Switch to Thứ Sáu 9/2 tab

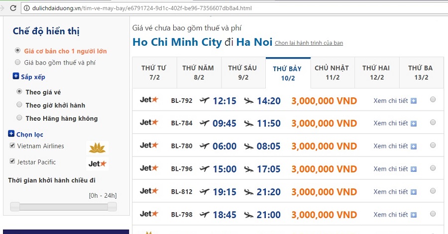point(243,73)
